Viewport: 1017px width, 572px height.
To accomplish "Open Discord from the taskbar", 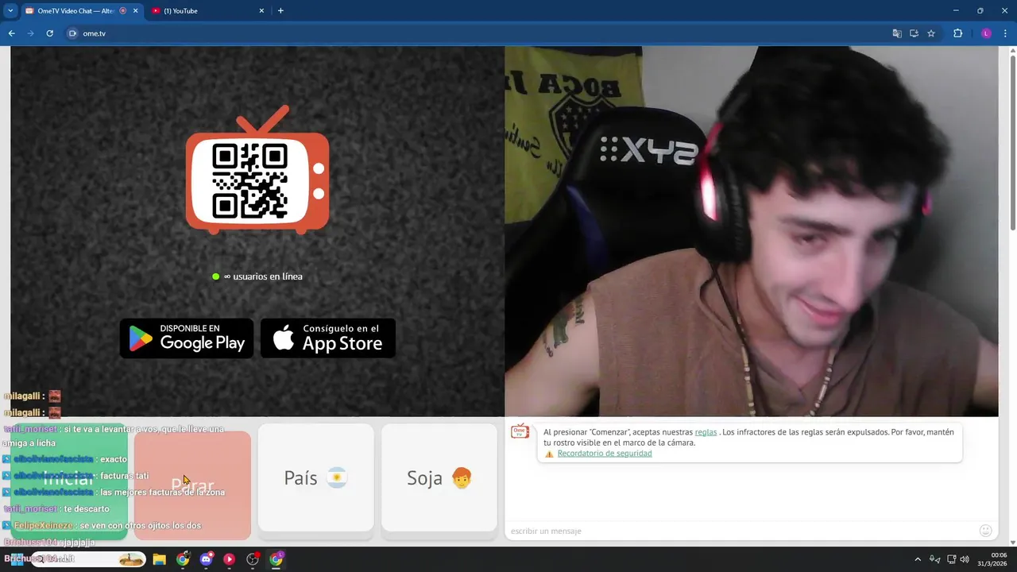I will coord(207,559).
